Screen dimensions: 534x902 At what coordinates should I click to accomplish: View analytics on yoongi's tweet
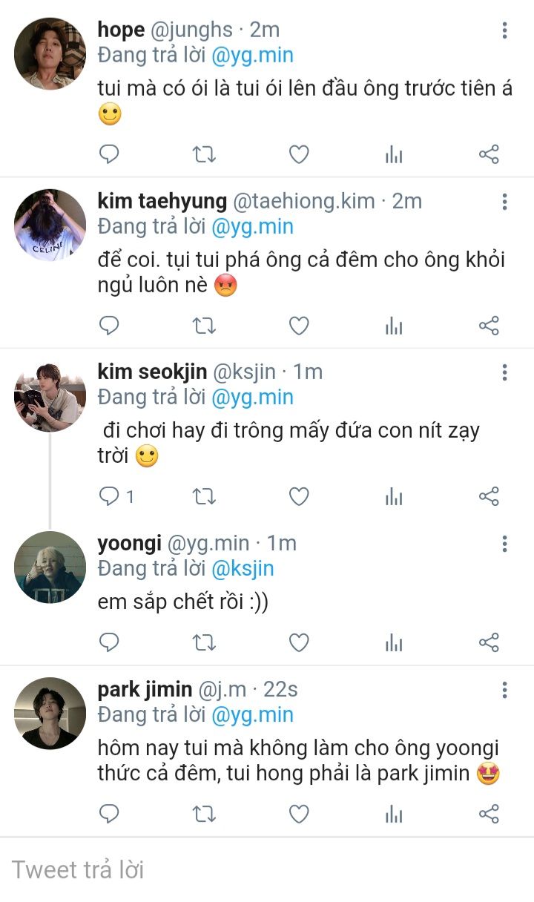(394, 642)
